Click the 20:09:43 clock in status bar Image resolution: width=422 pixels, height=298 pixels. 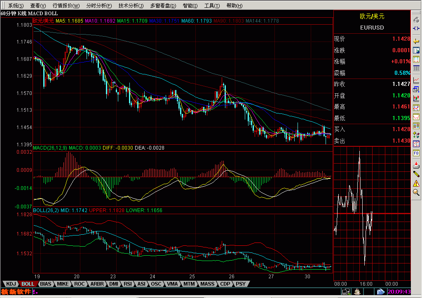(x=399, y=291)
